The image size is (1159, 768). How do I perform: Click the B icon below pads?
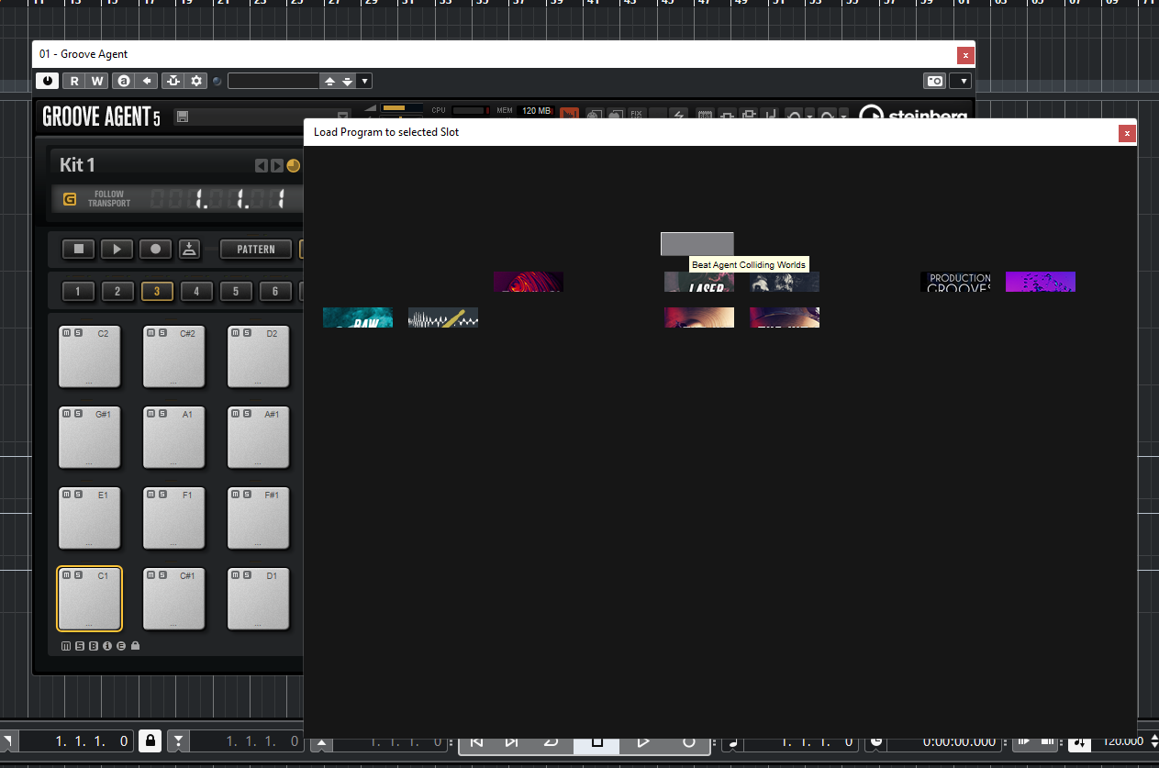click(x=94, y=646)
